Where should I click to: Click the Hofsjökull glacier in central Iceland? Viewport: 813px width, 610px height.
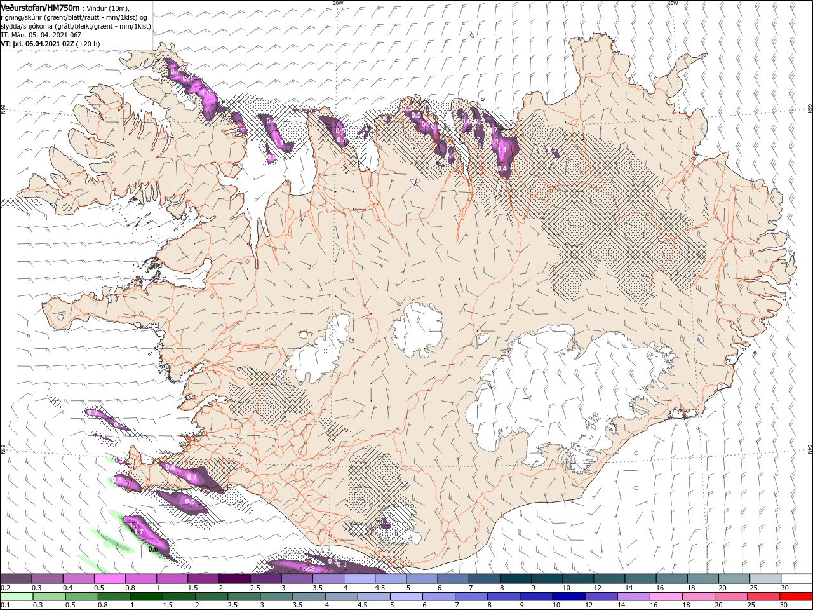417,329
